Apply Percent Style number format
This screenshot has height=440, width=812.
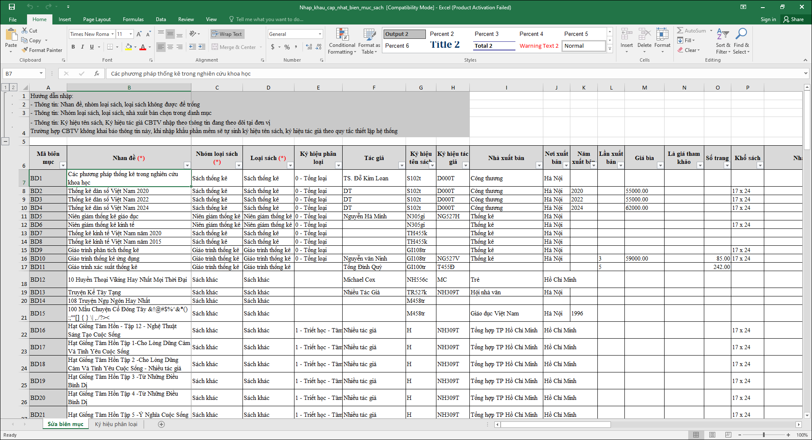point(287,47)
